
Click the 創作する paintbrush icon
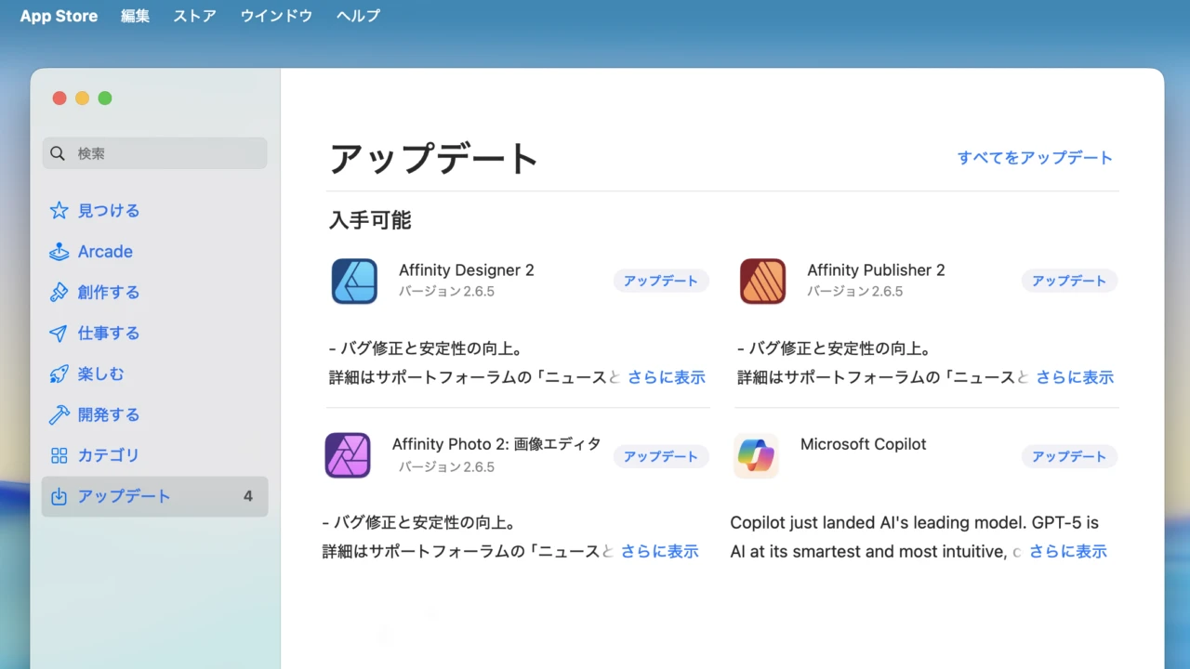[59, 293]
